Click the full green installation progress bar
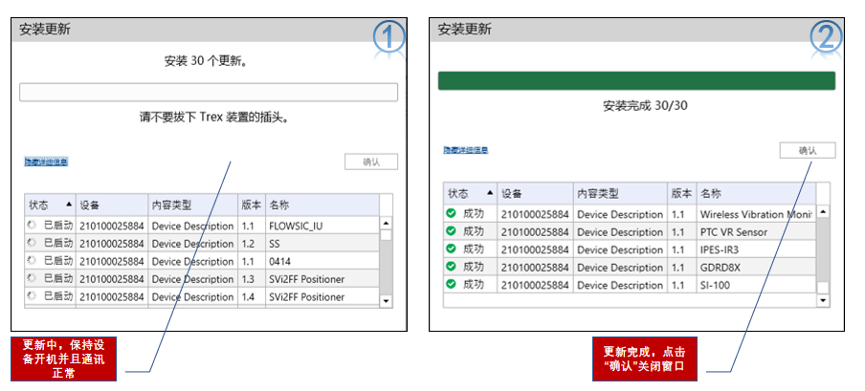This screenshot has height=391, width=865. (636, 80)
